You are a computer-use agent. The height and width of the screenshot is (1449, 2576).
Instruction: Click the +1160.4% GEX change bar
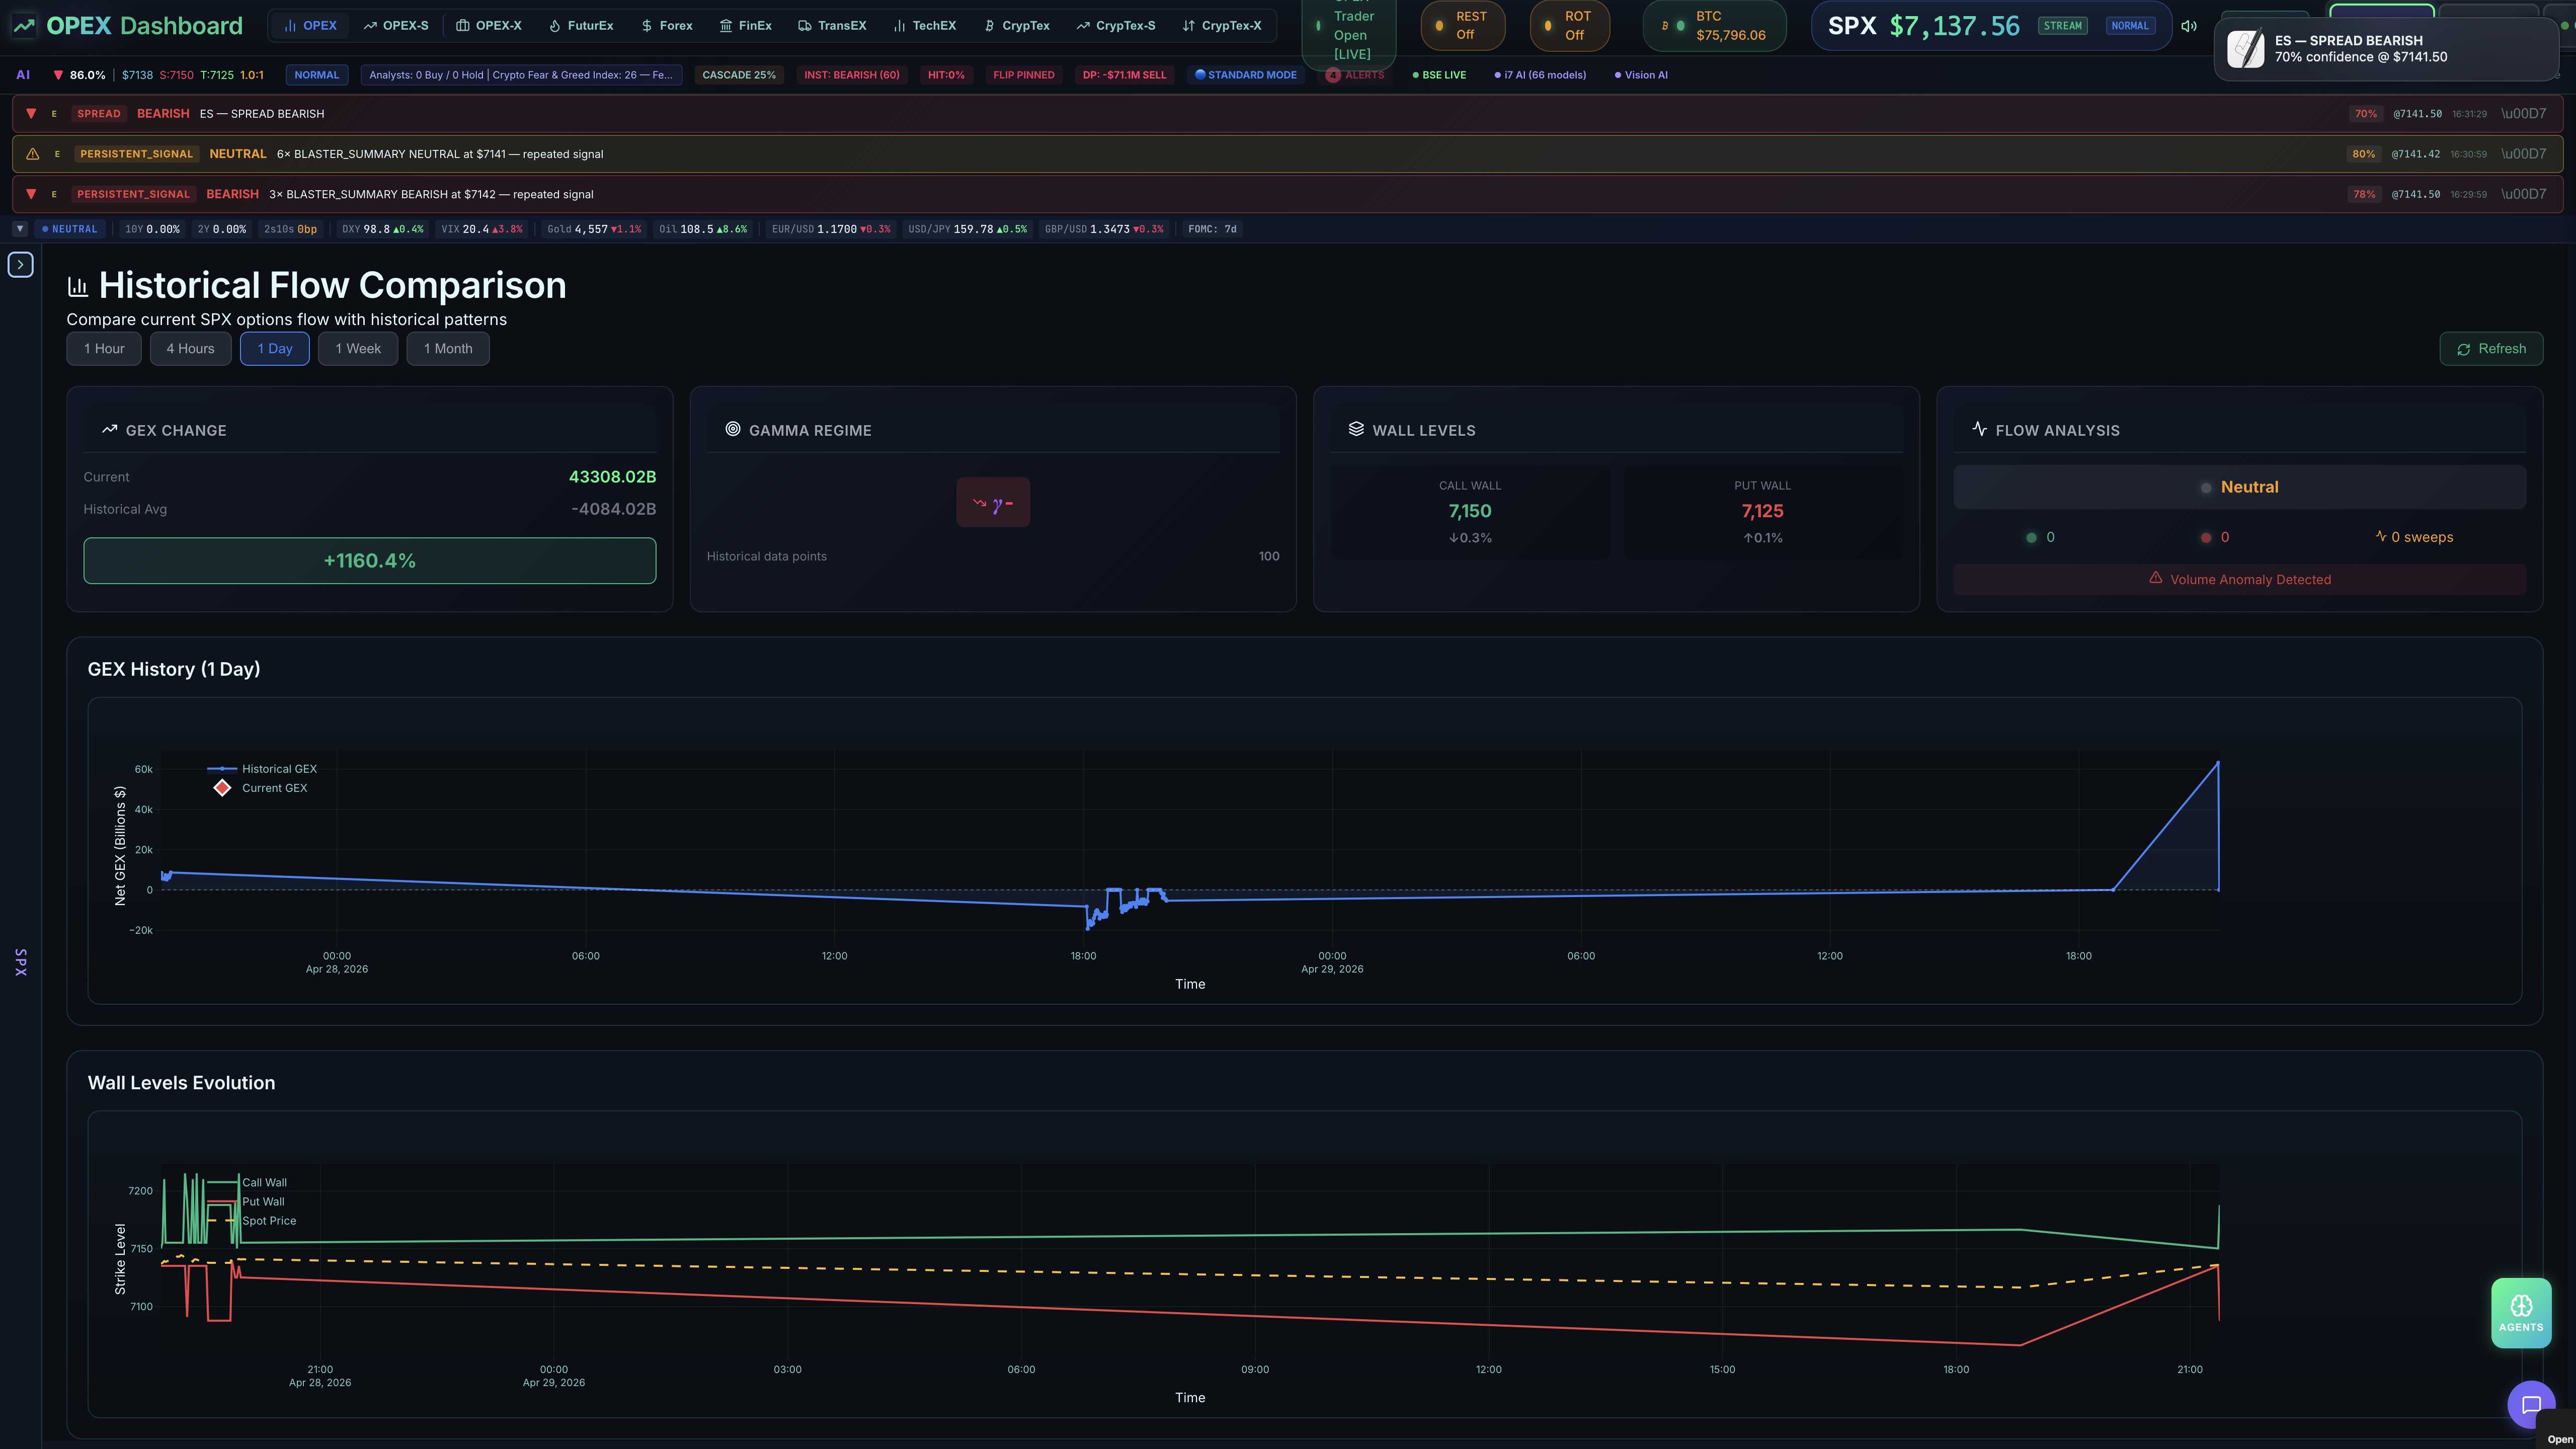tap(370, 561)
